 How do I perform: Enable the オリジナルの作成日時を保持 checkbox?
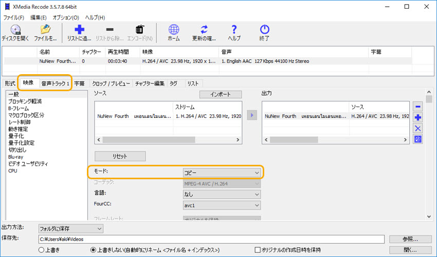coord(258,250)
